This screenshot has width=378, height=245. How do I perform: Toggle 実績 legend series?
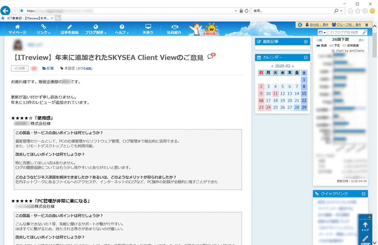322,45
